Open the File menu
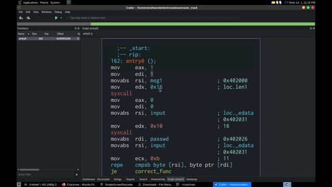 click(21, 12)
